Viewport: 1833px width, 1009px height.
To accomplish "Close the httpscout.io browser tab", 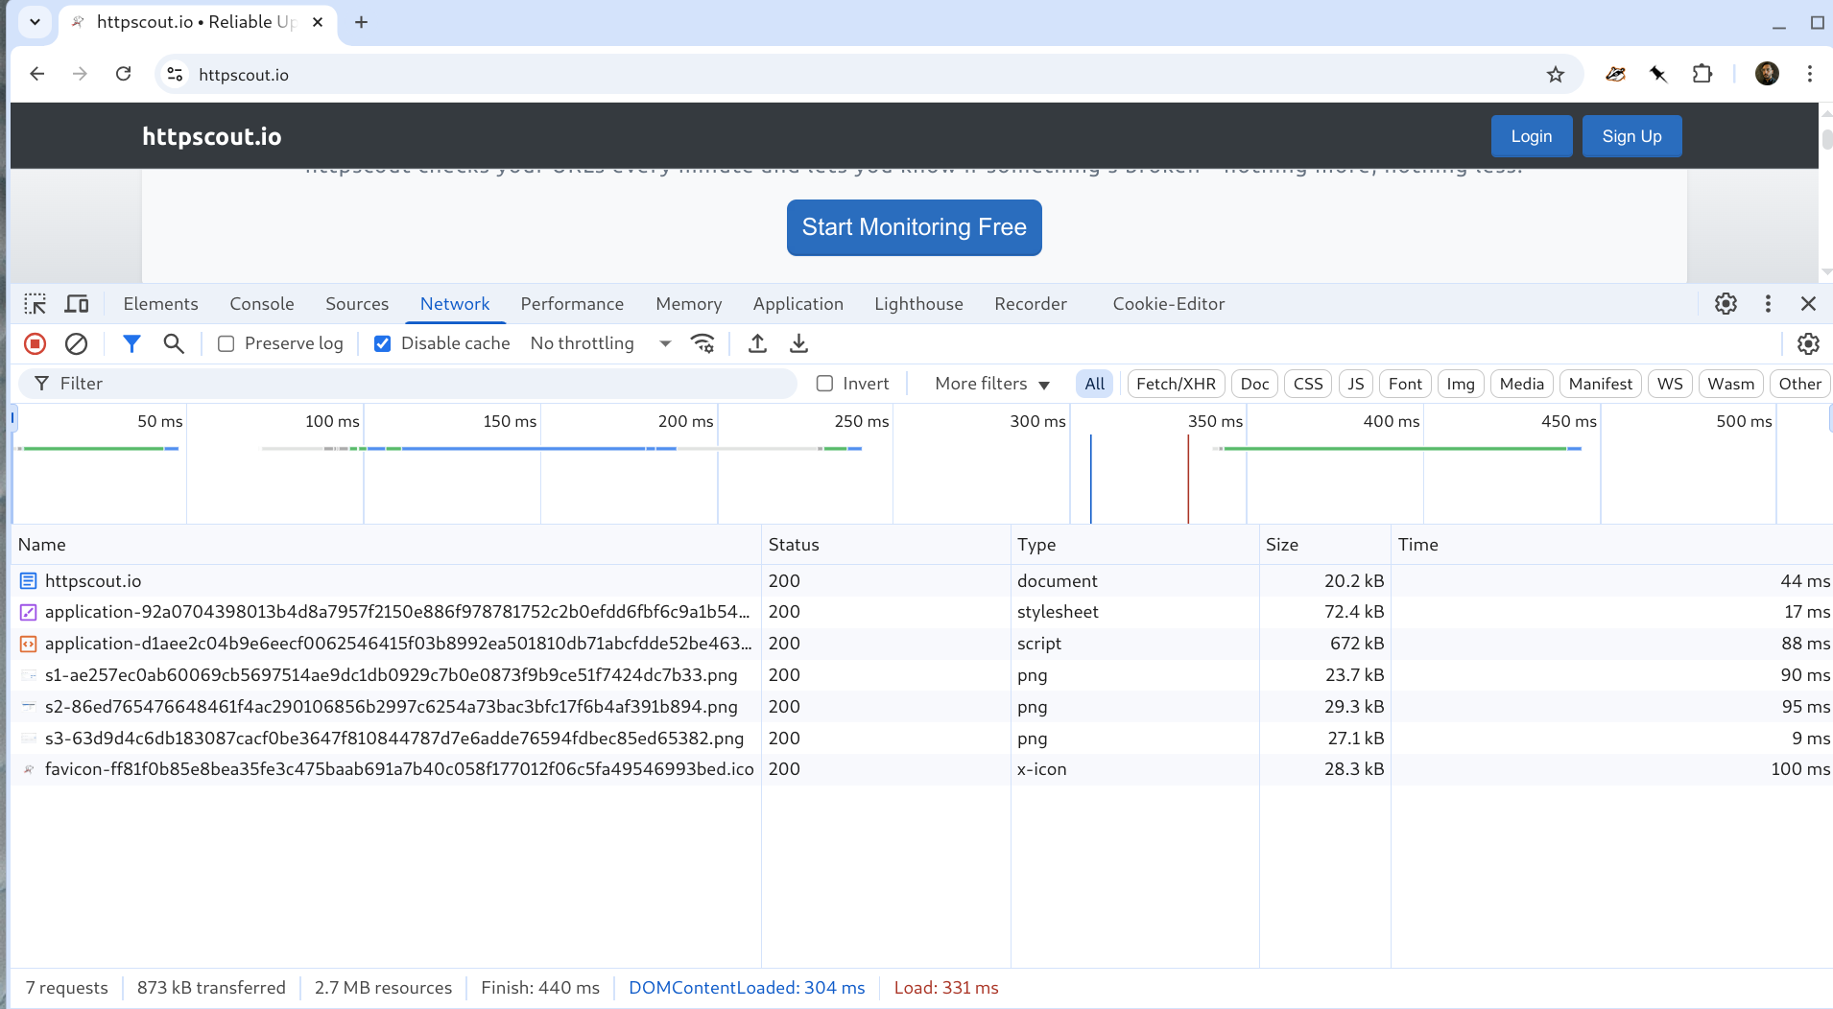I will (318, 22).
